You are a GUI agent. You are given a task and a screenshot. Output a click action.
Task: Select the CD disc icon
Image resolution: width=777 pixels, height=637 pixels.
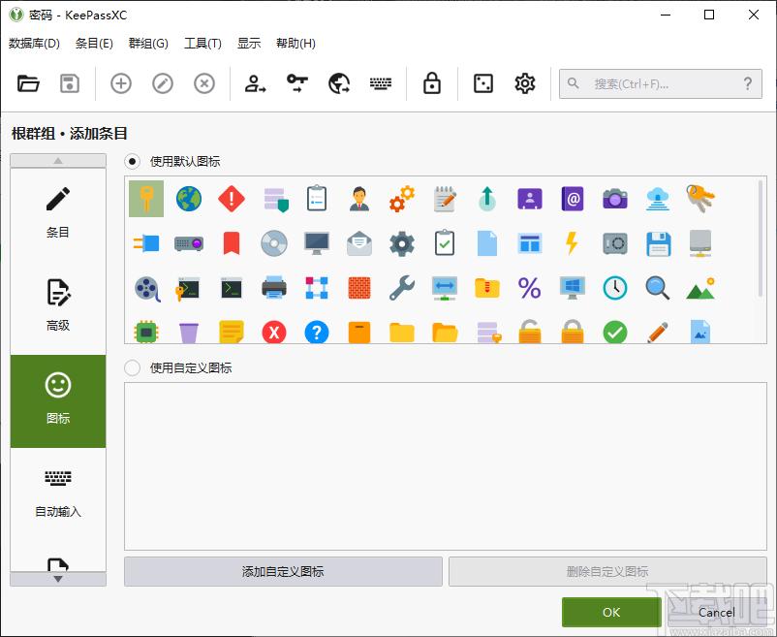(274, 243)
